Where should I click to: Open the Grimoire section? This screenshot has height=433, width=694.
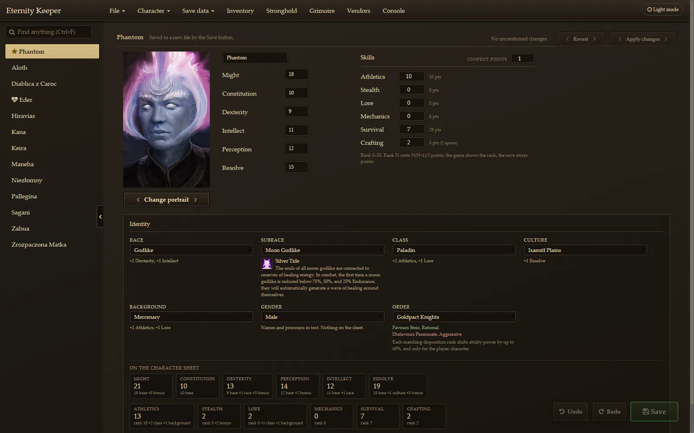[322, 11]
